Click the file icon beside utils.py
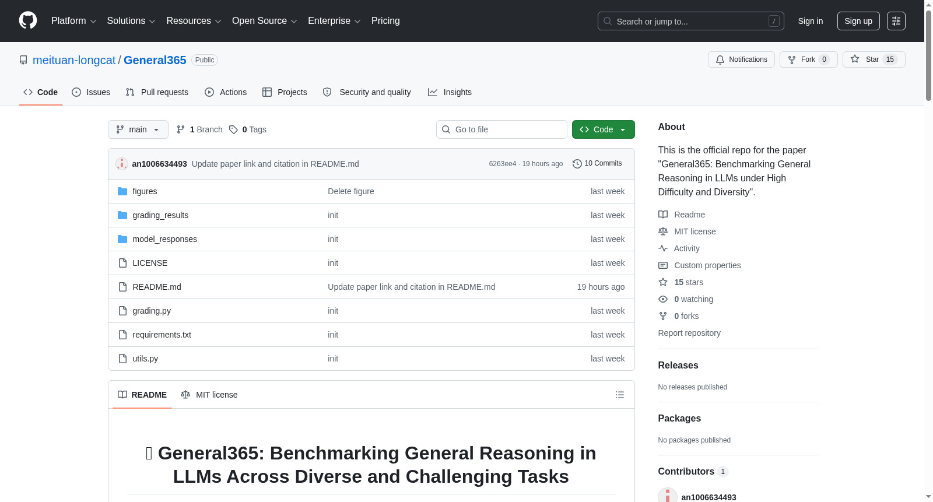933x502 pixels. pos(122,359)
